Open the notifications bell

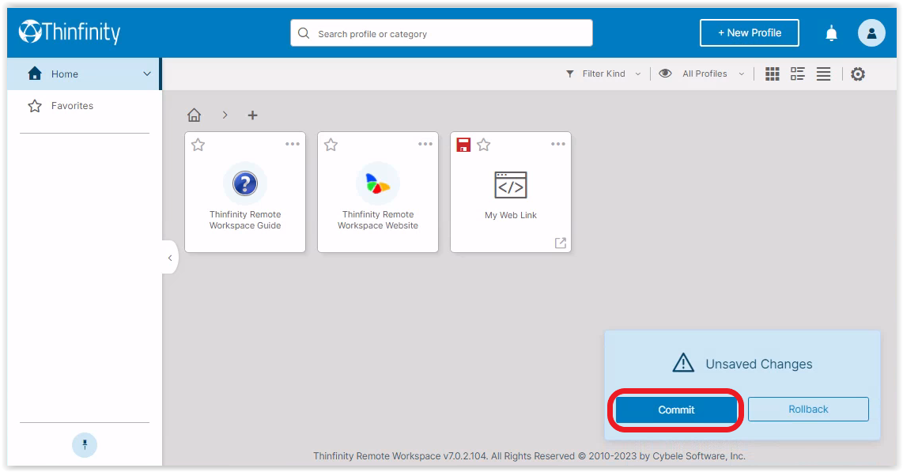coord(831,33)
